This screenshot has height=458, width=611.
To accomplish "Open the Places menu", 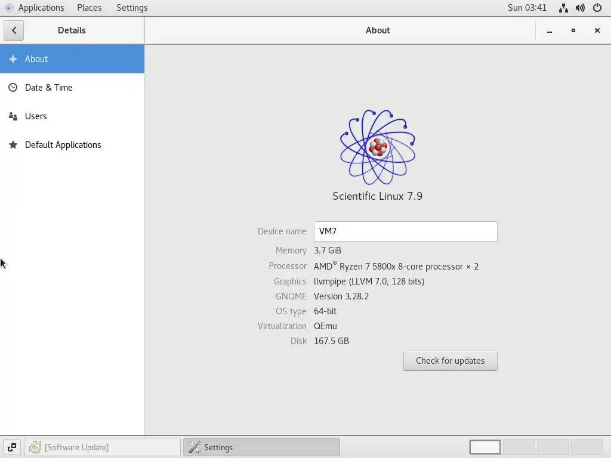I will (x=90, y=8).
